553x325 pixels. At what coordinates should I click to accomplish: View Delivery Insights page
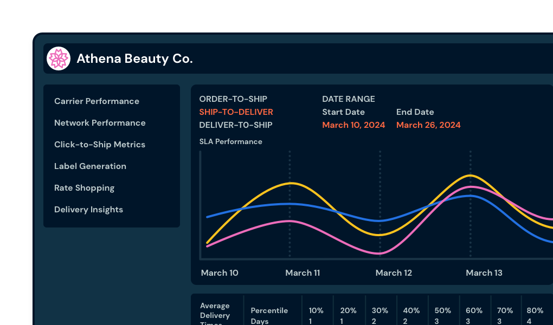point(88,210)
